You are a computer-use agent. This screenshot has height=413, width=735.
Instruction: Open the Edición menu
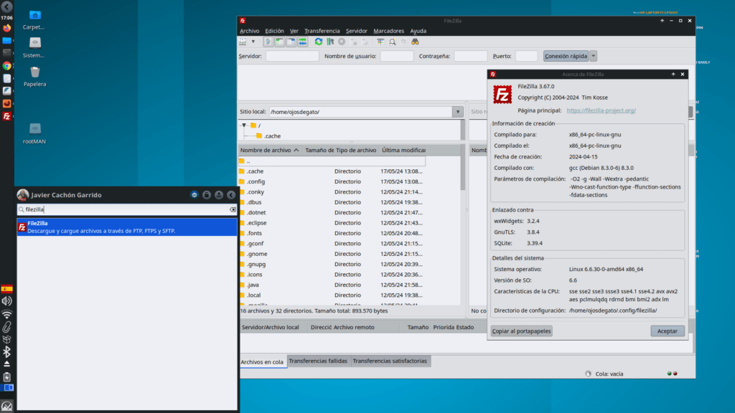pos(274,31)
